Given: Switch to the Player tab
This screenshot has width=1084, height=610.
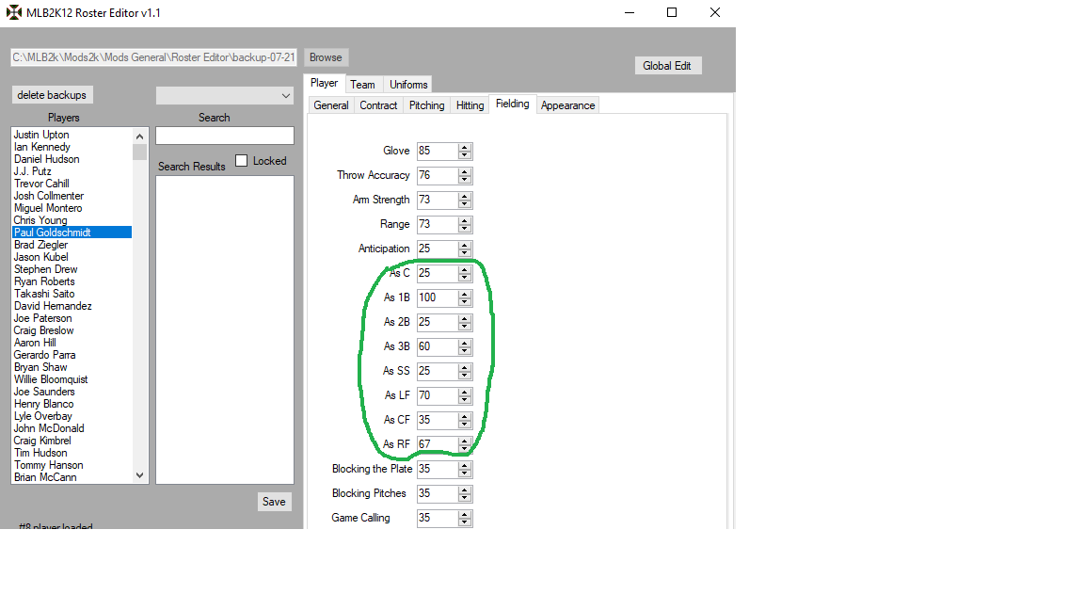Looking at the screenshot, I should (x=325, y=83).
